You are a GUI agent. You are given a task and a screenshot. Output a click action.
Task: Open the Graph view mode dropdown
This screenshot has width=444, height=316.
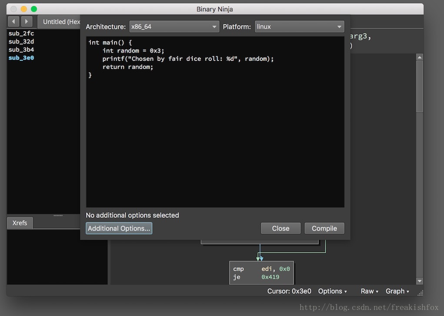click(x=397, y=291)
